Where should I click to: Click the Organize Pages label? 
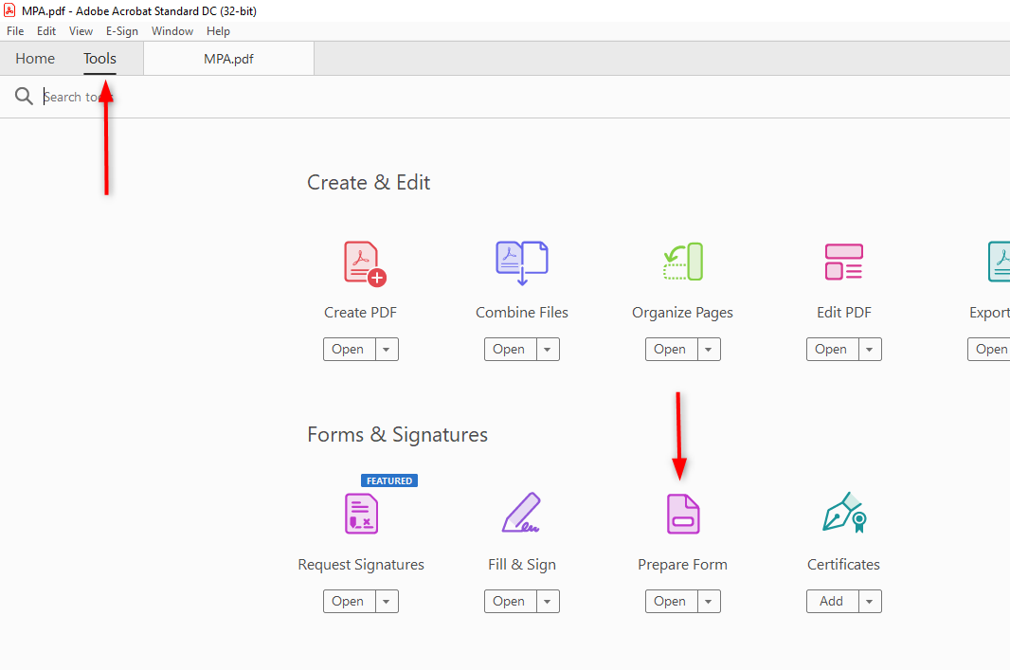pyautogui.click(x=683, y=313)
